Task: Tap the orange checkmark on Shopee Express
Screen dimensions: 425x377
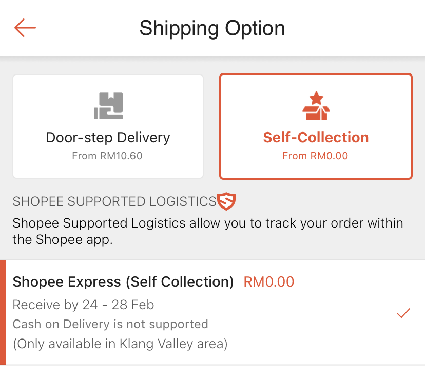Action: tap(403, 313)
